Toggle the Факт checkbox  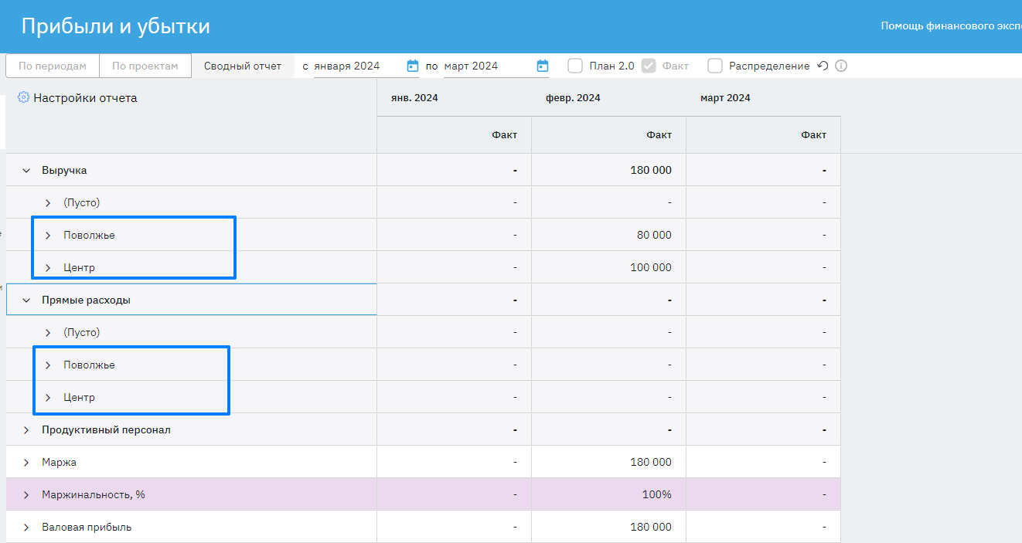coord(649,66)
